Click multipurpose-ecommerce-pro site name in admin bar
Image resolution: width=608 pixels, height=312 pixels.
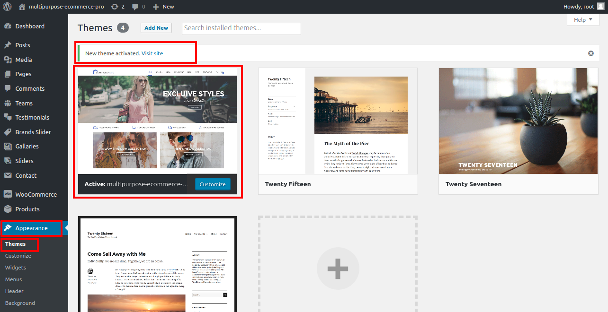coord(66,7)
